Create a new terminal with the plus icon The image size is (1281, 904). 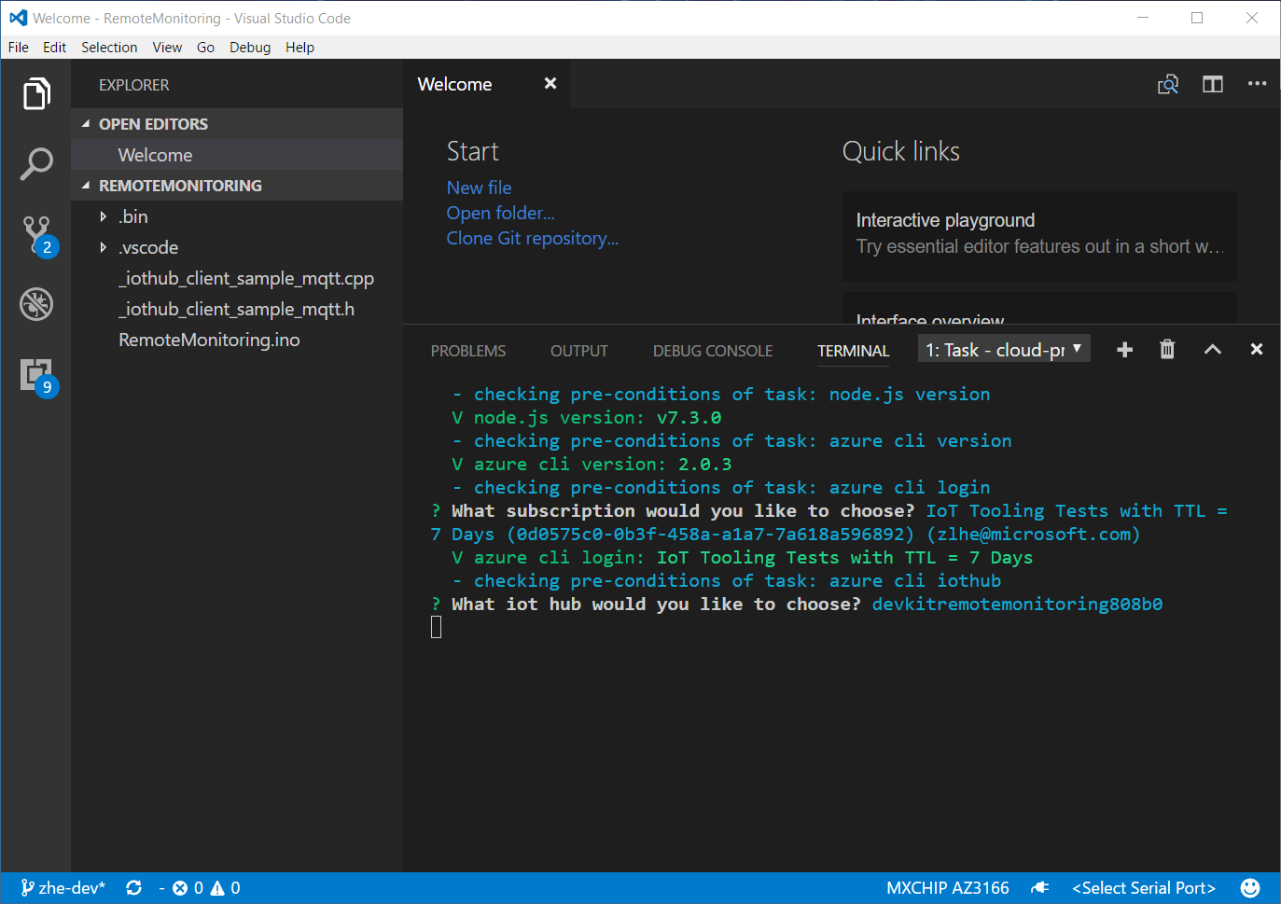[x=1124, y=349]
